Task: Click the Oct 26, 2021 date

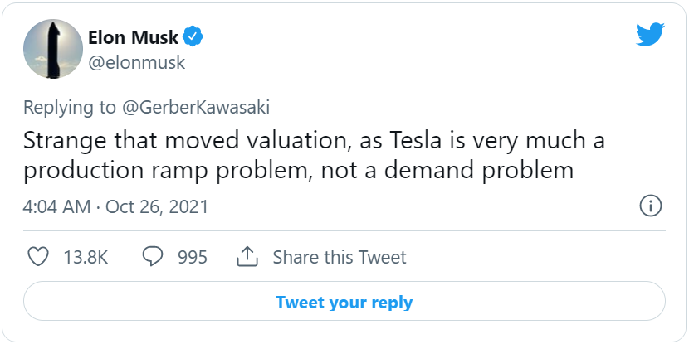Action: click(157, 206)
